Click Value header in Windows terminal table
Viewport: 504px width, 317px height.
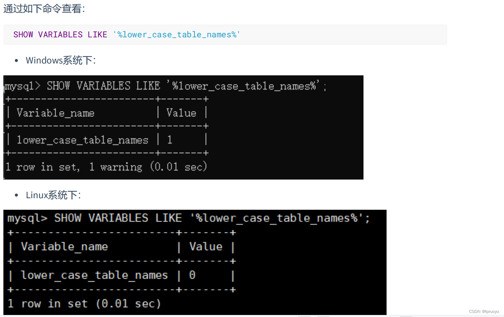pyautogui.click(x=181, y=113)
